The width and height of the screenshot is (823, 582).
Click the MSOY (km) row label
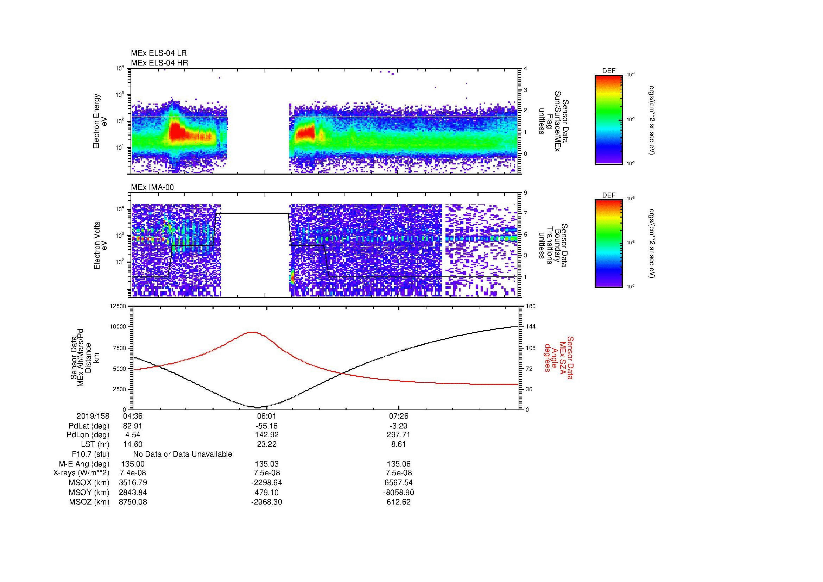89,492
